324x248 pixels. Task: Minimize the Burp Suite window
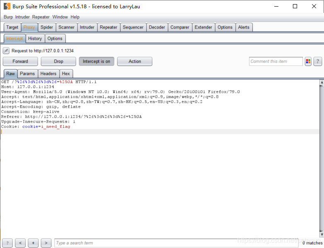(x=276, y=6)
